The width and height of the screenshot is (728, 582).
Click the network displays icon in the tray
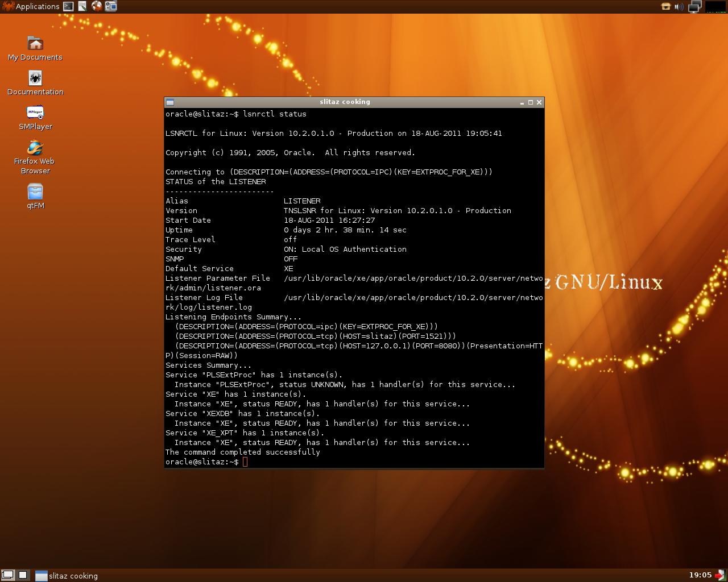click(x=693, y=7)
